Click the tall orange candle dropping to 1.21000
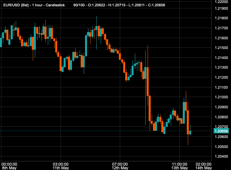This screenshot has width=231, height=170. click(148, 82)
